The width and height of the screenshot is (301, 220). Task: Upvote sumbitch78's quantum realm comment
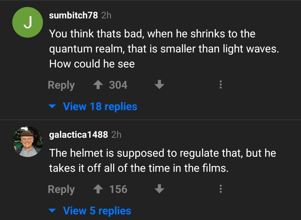click(x=98, y=85)
